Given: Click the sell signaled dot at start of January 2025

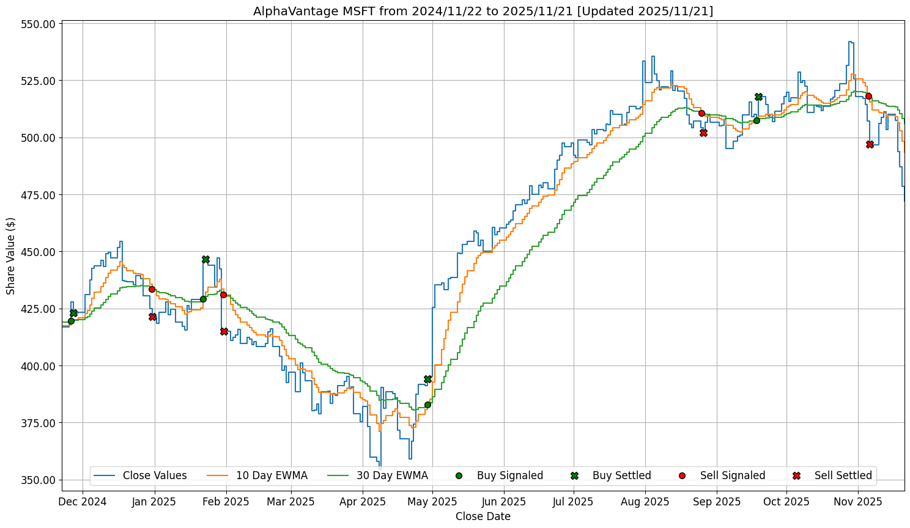Looking at the screenshot, I should [152, 289].
